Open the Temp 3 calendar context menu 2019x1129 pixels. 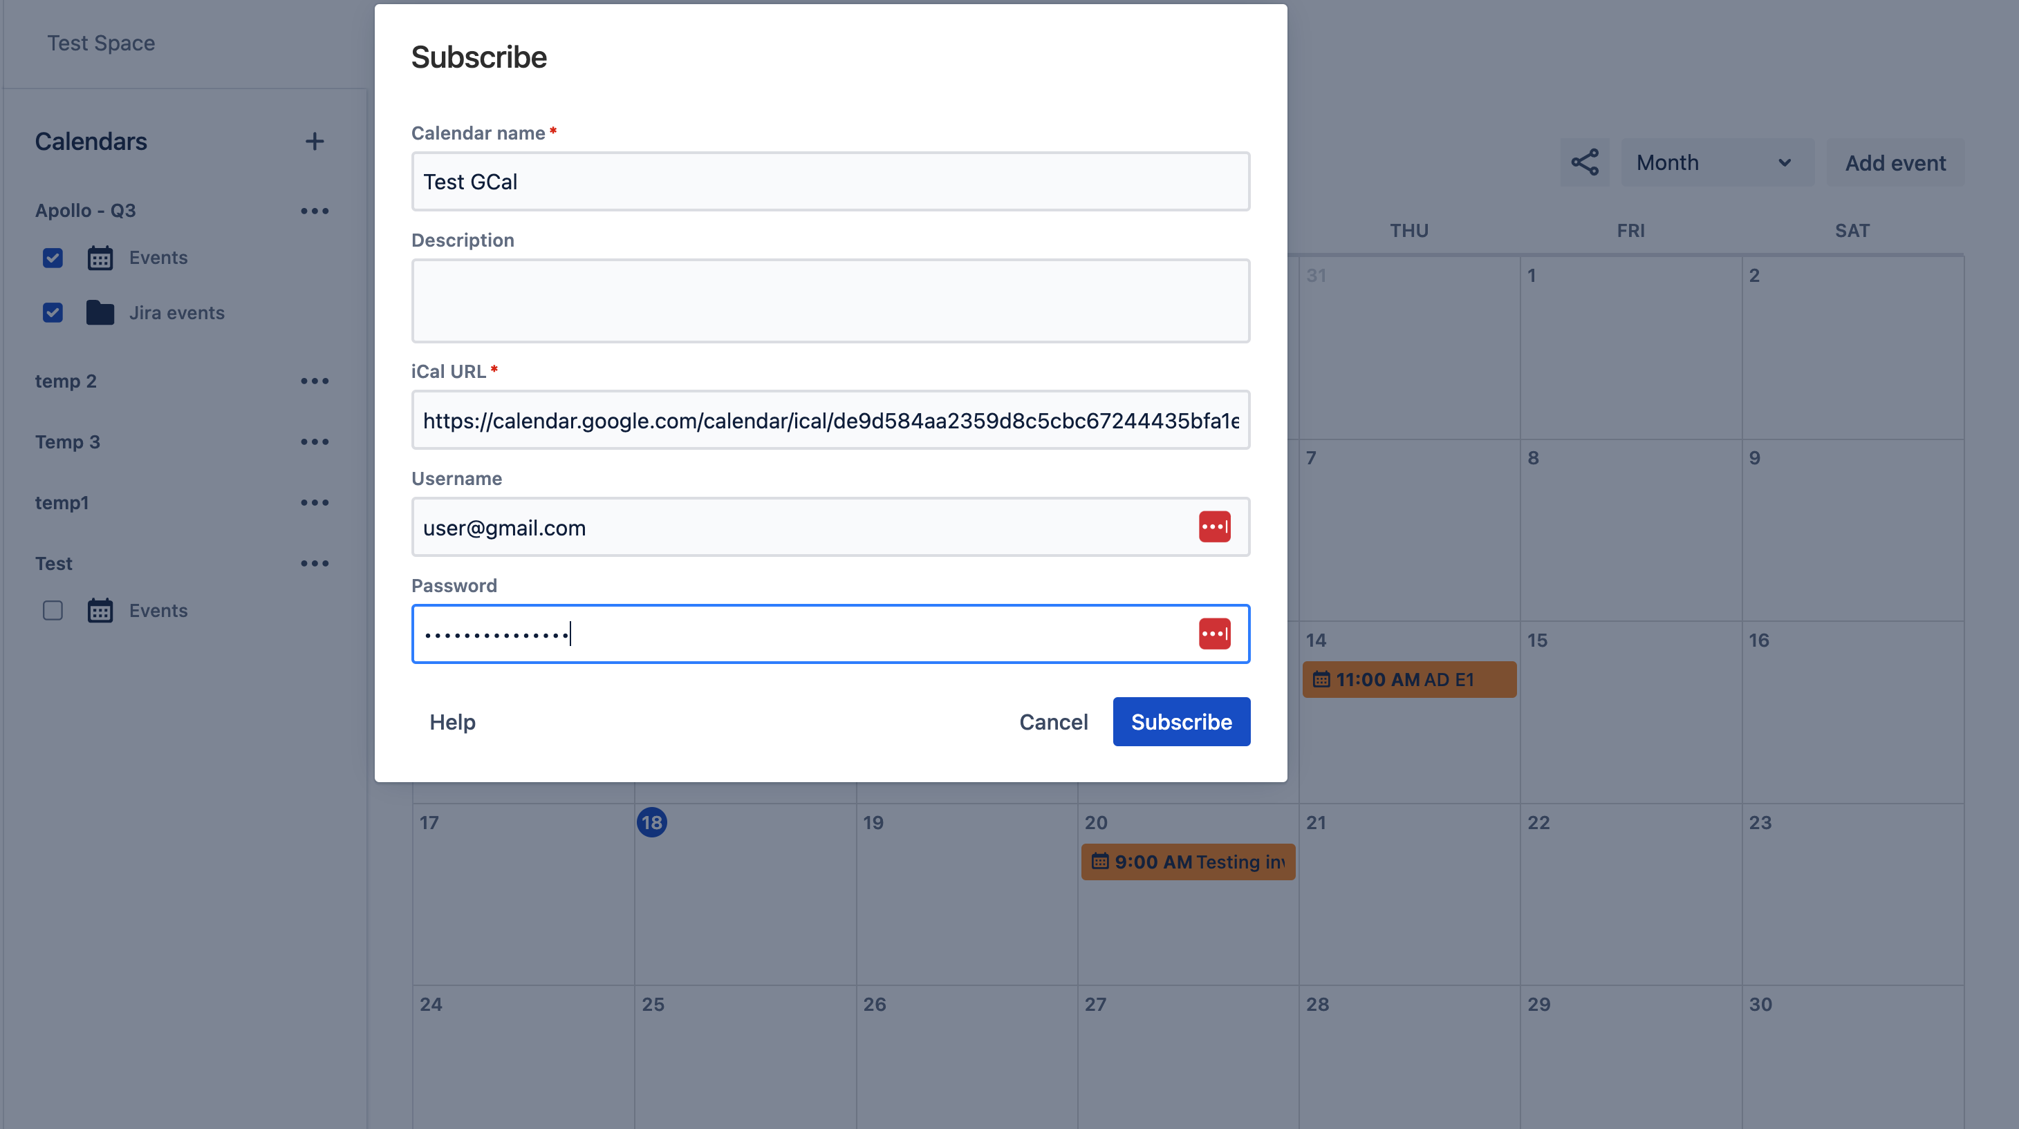315,441
